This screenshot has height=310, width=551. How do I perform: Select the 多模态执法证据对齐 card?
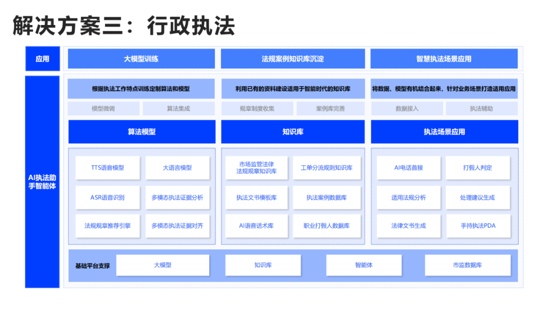pyautogui.click(x=177, y=226)
